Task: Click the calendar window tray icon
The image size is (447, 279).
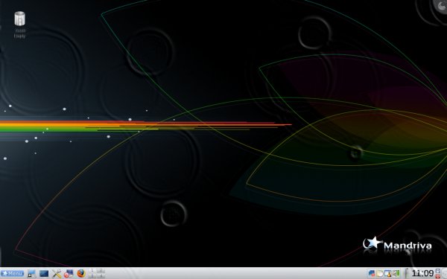Action: point(388,274)
